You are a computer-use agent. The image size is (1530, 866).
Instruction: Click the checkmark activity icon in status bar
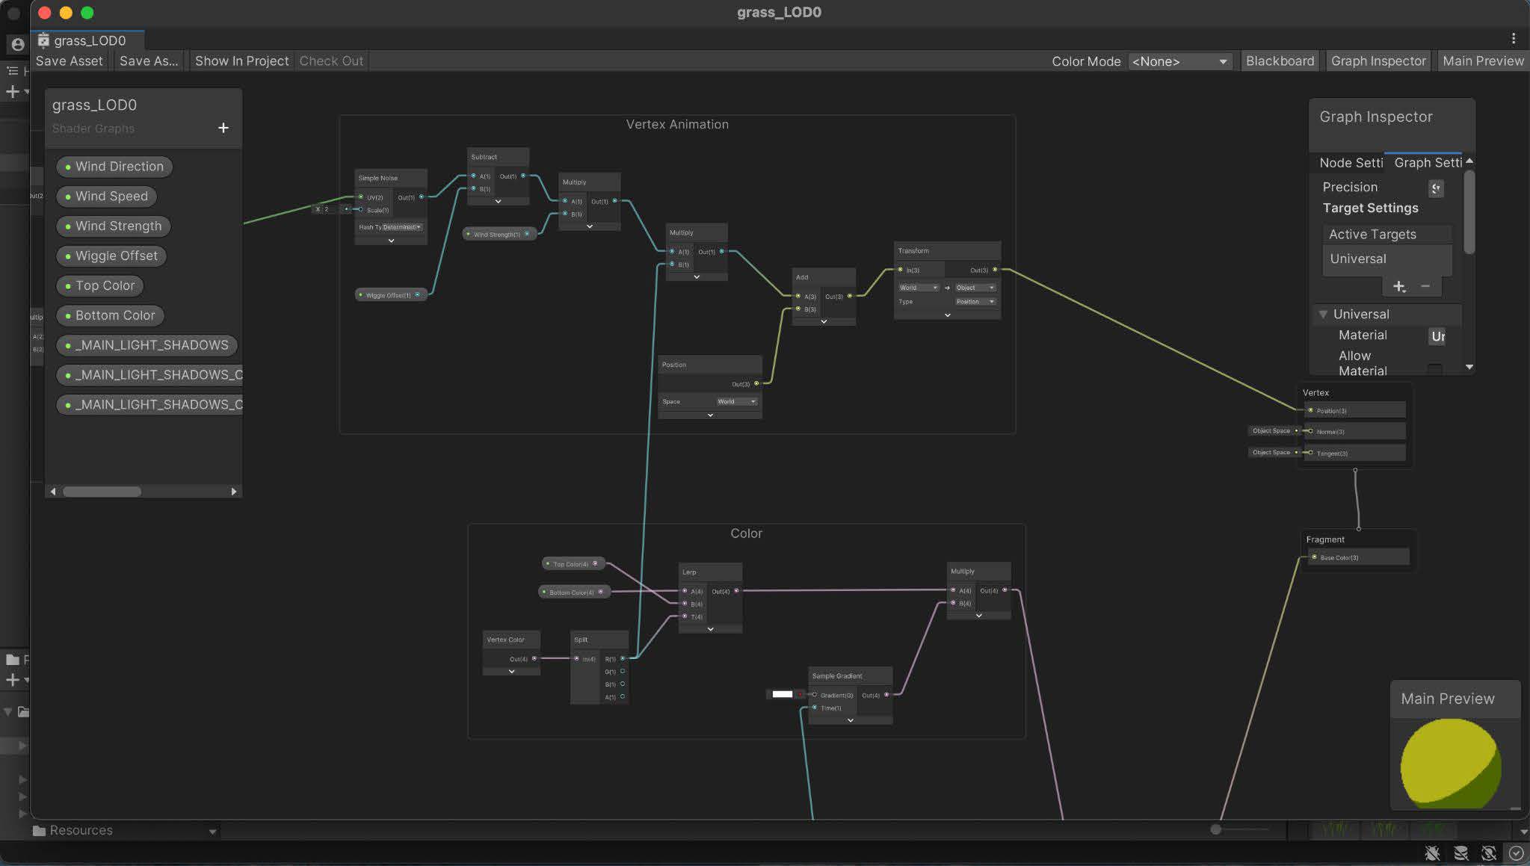[1516, 853]
